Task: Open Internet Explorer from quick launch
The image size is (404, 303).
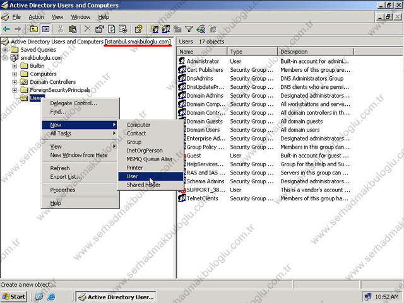Action: click(x=51, y=297)
